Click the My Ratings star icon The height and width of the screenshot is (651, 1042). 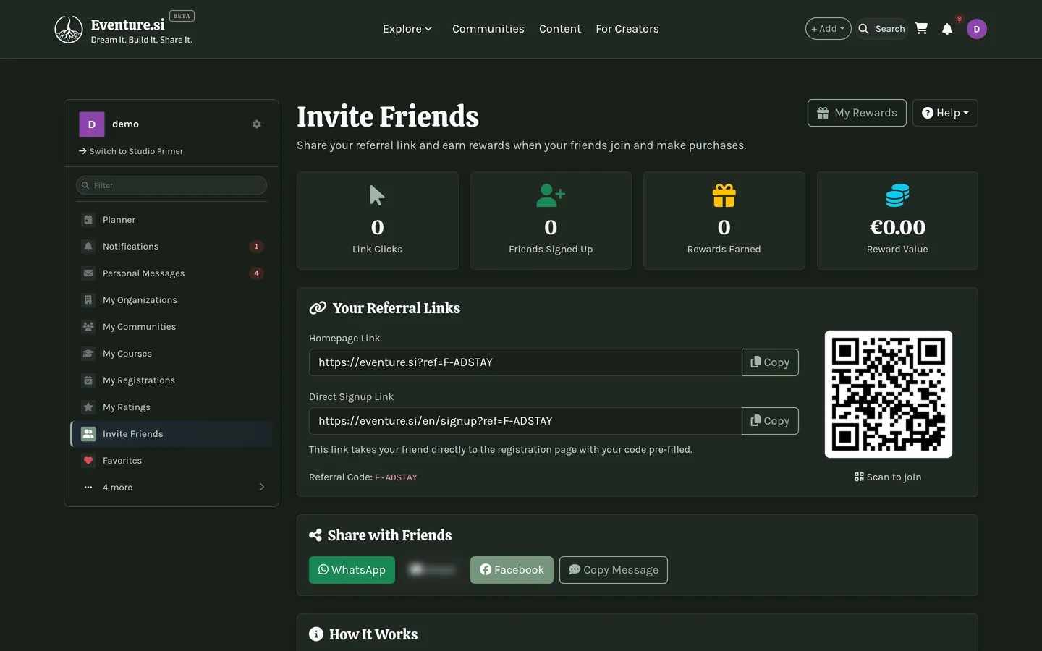click(88, 407)
